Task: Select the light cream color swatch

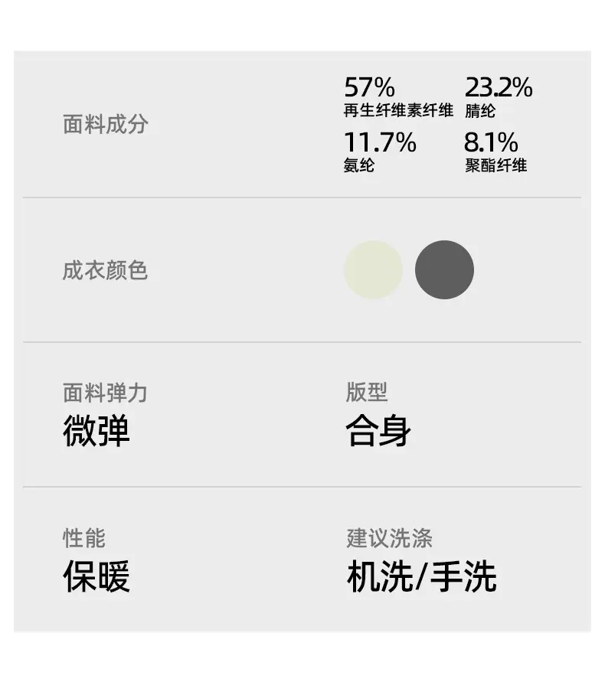Action: click(373, 269)
